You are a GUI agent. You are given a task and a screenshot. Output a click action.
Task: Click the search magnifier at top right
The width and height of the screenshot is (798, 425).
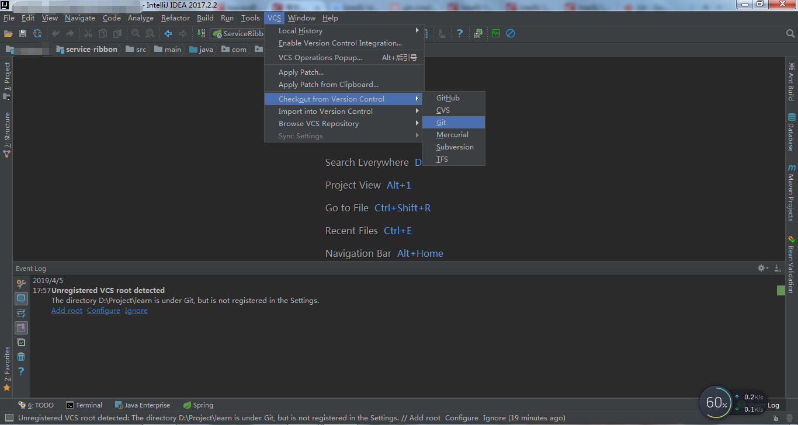790,33
